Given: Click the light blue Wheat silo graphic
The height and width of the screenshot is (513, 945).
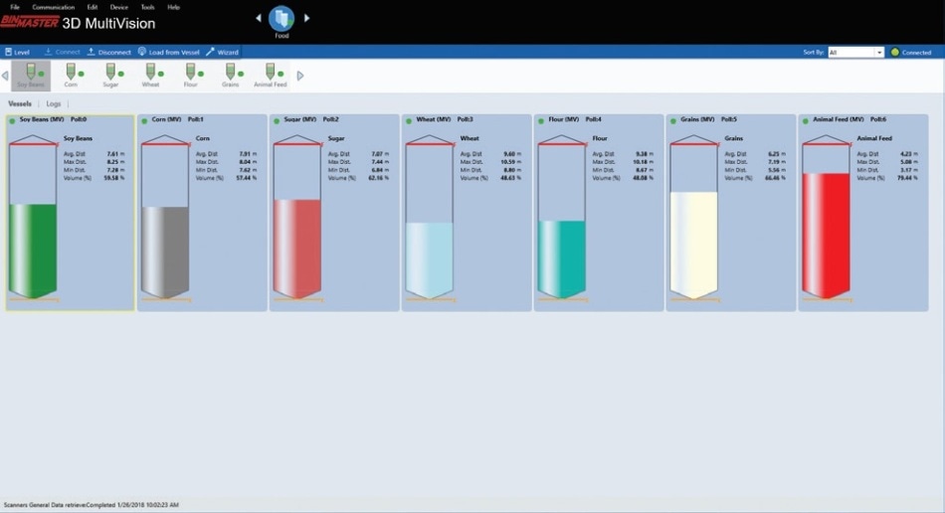Looking at the screenshot, I should (429, 218).
